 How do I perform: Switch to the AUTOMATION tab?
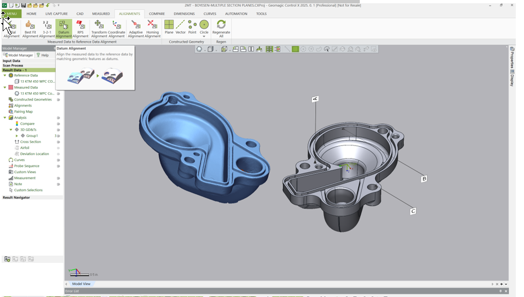pos(236,14)
